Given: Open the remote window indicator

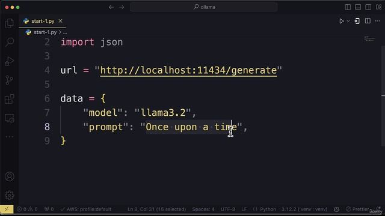Looking at the screenshot, I should point(7,209).
